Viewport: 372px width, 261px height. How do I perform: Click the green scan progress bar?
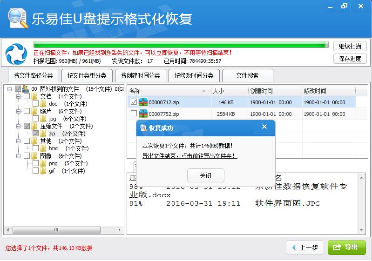(x=181, y=45)
